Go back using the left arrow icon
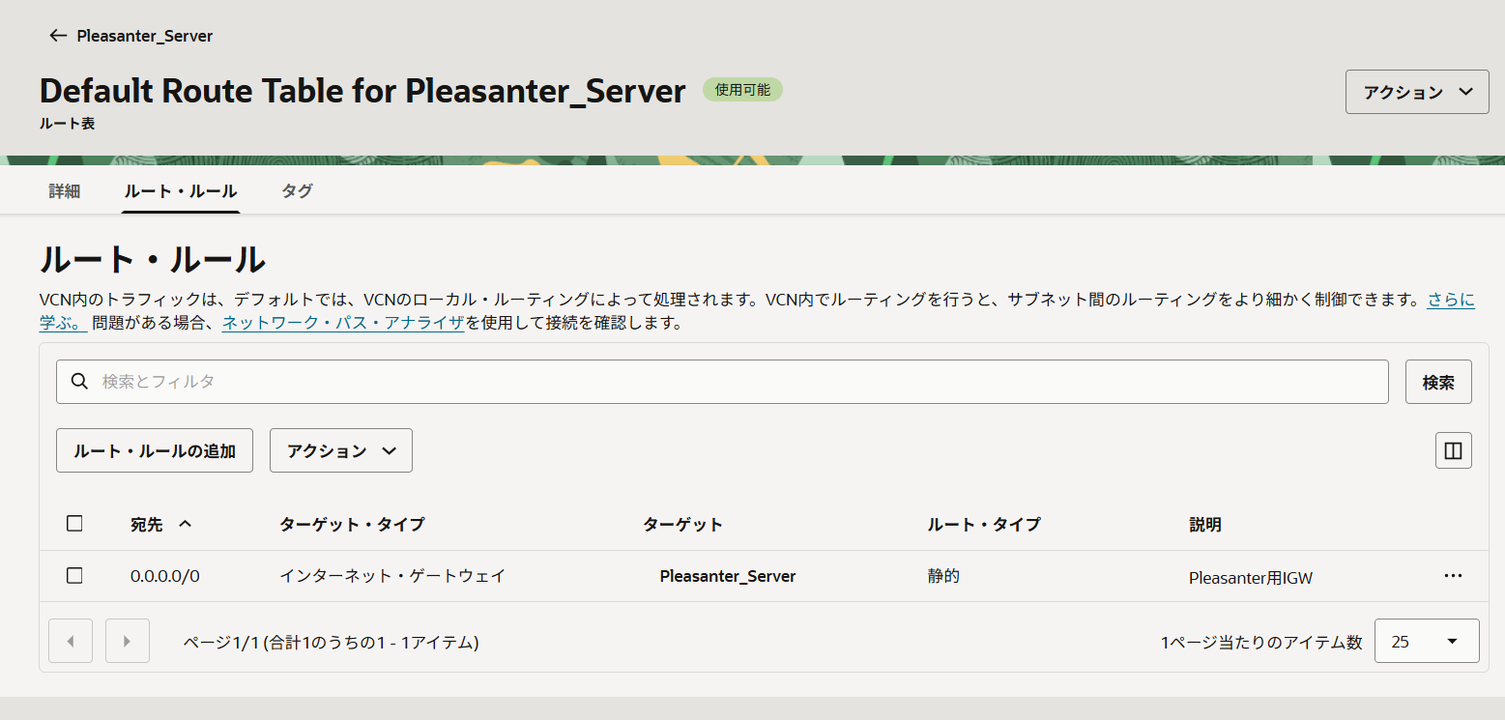1505x720 pixels. pyautogui.click(x=58, y=36)
